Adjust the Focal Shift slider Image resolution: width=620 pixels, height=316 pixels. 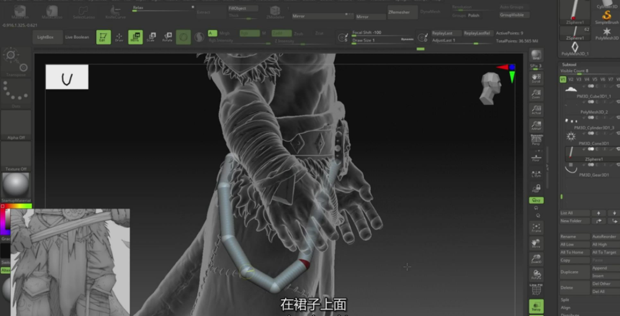[x=383, y=33]
